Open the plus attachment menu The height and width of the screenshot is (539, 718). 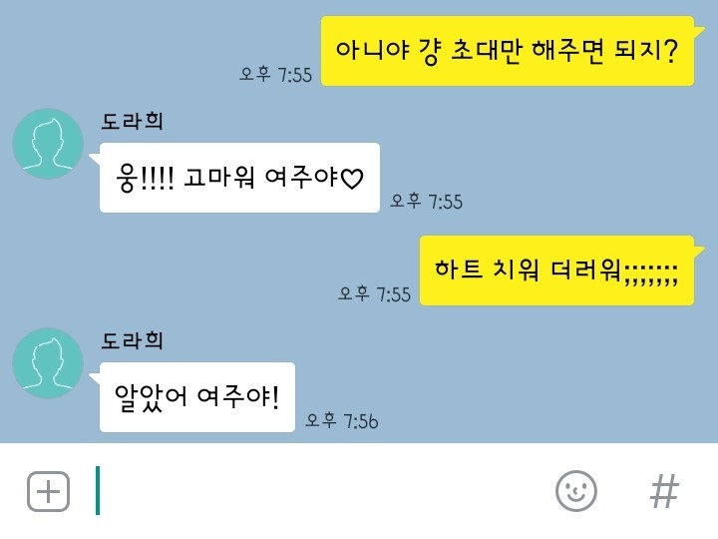tap(49, 491)
